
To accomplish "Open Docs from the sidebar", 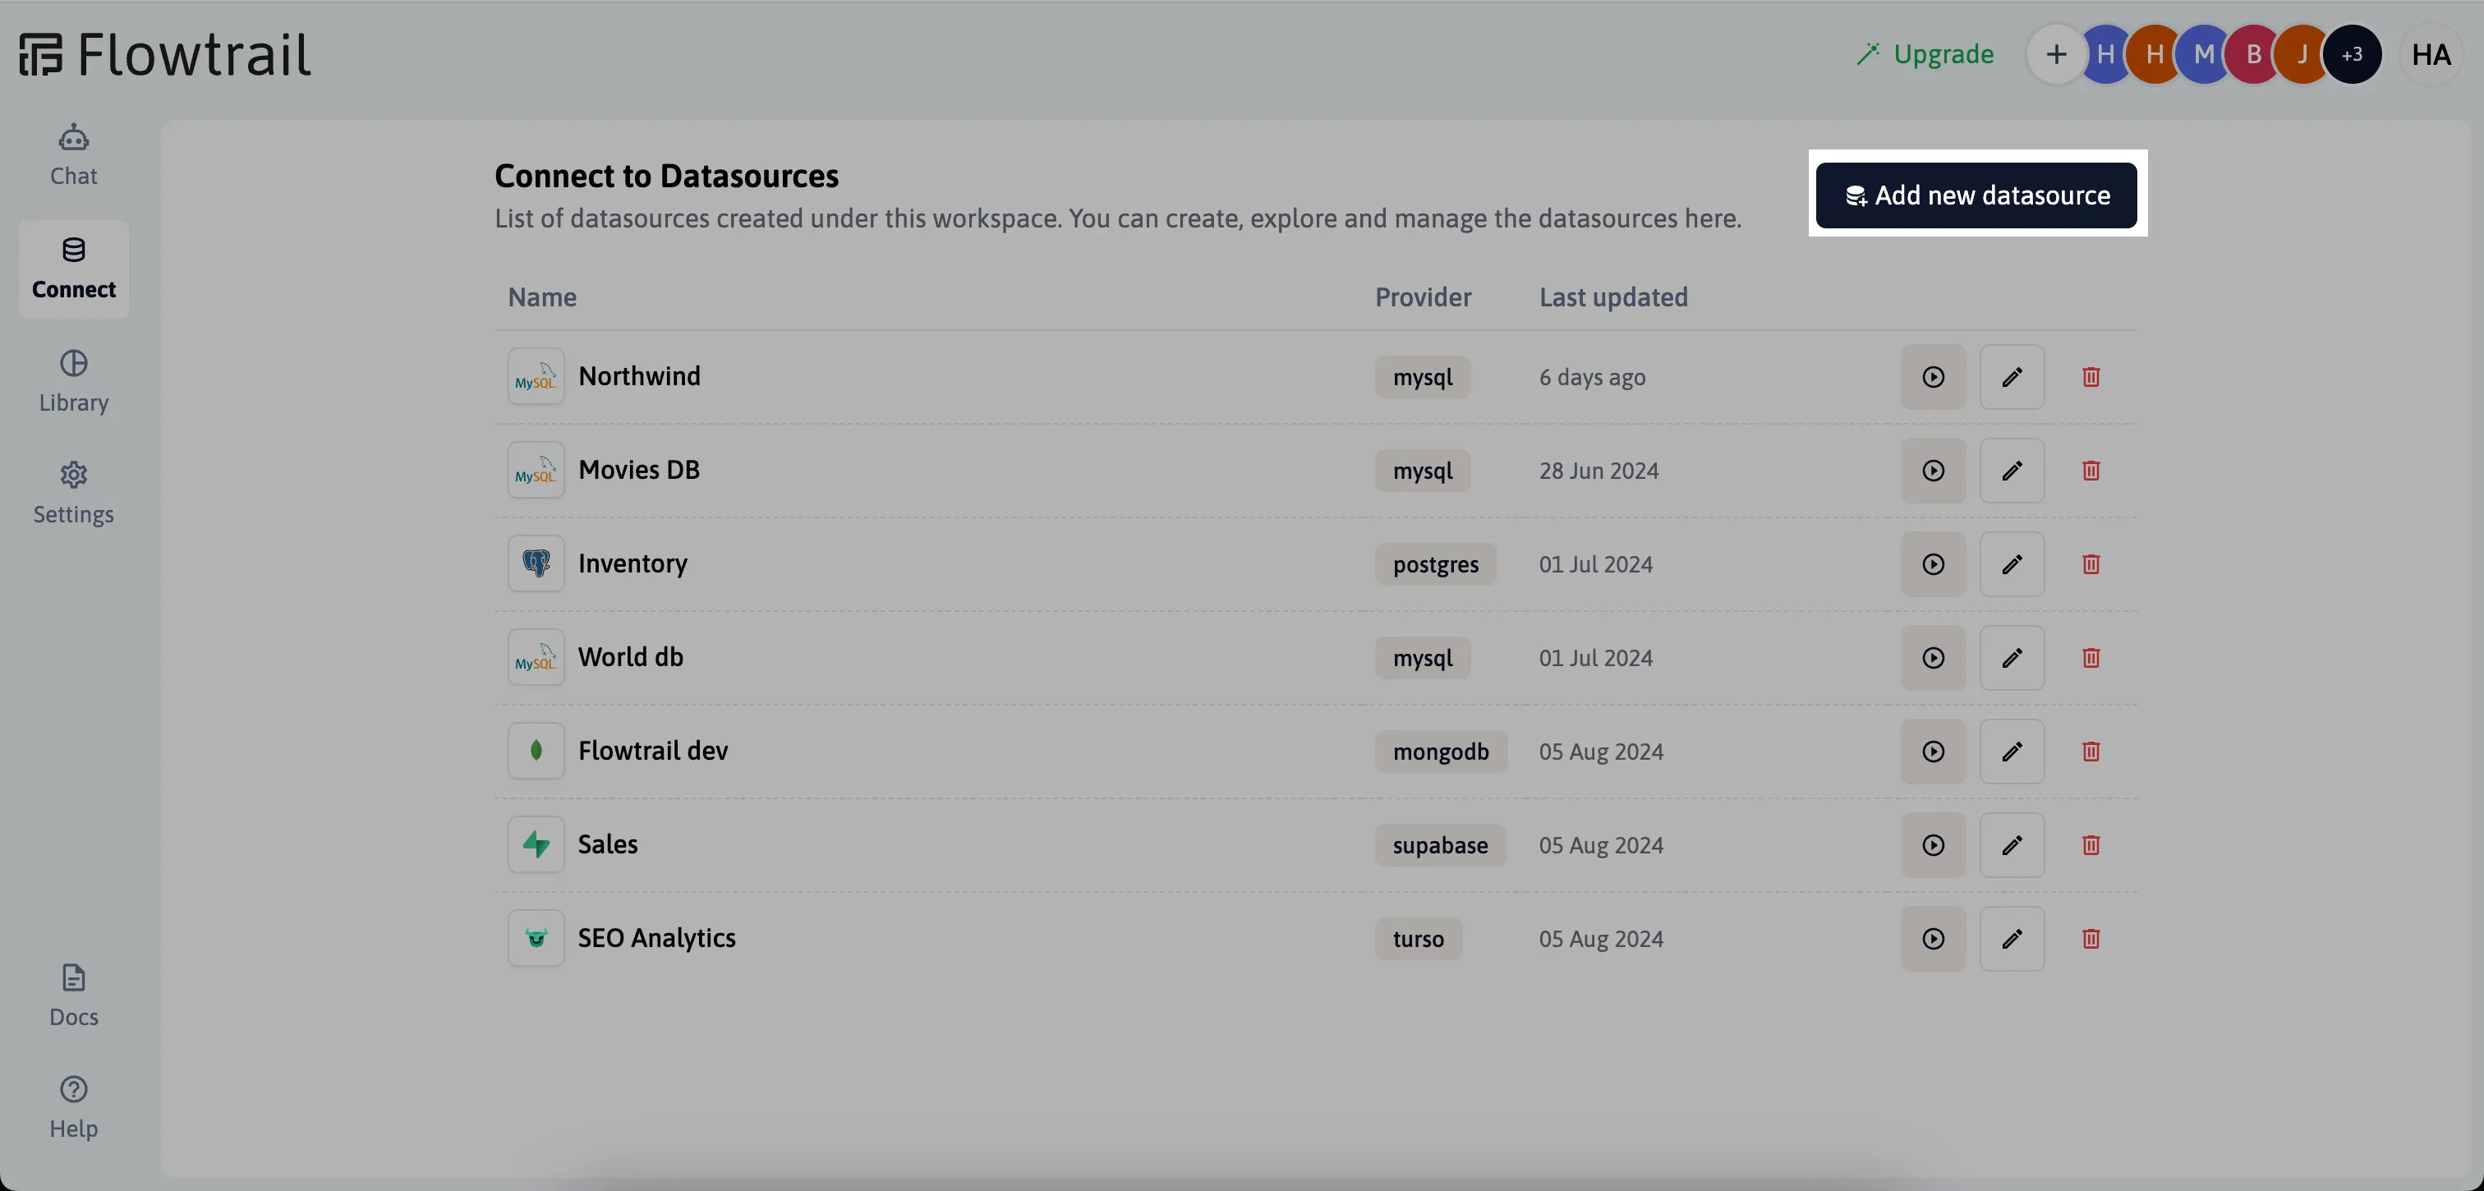I will point(73,996).
